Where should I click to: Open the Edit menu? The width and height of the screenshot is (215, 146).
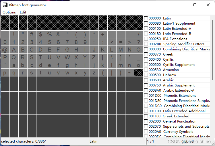click(23, 12)
